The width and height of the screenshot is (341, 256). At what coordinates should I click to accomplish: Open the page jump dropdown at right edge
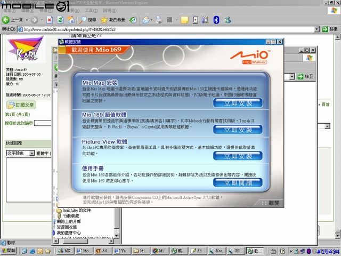click(327, 126)
